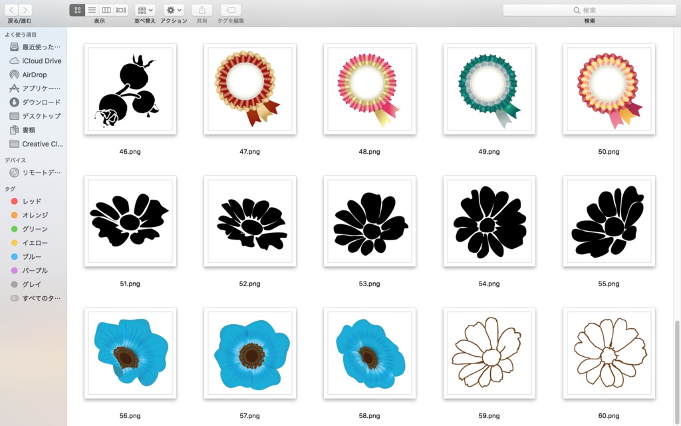Switch to list view mode
Image resolution: width=681 pixels, height=426 pixels.
click(x=92, y=10)
